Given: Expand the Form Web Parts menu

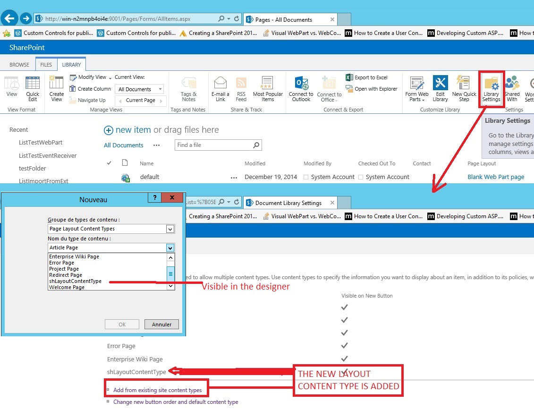Looking at the screenshot, I should (417, 89).
